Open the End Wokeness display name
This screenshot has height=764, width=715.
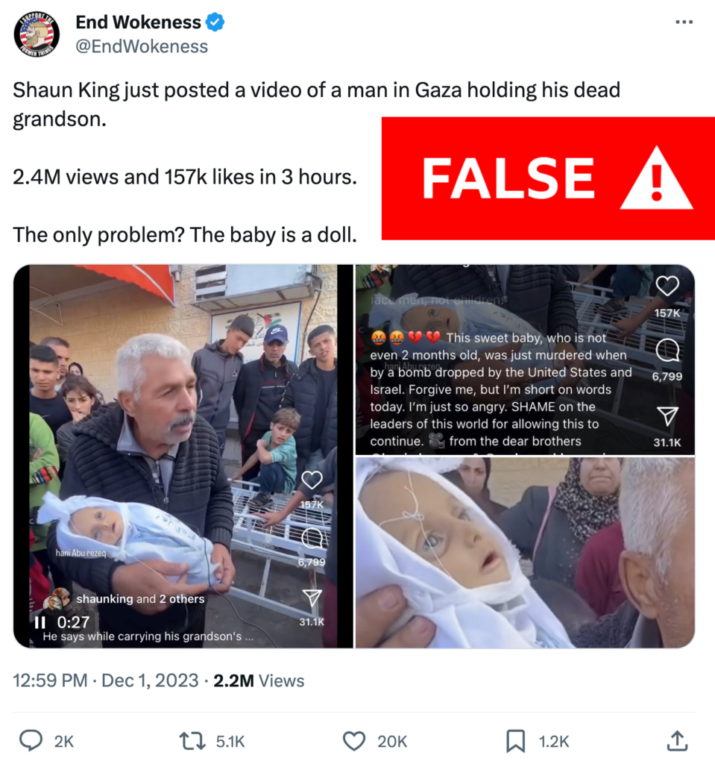pyautogui.click(x=139, y=22)
